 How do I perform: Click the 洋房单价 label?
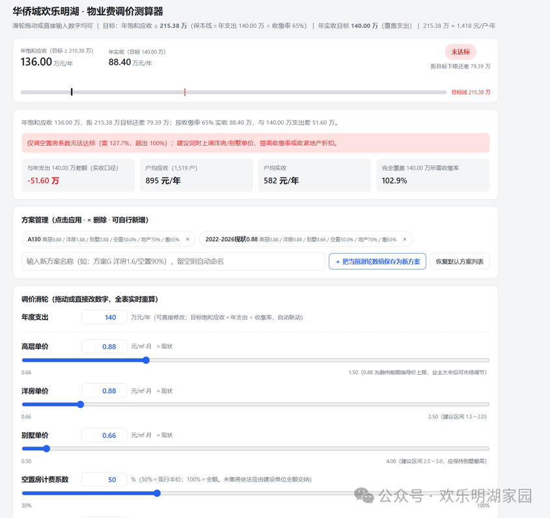(x=35, y=391)
